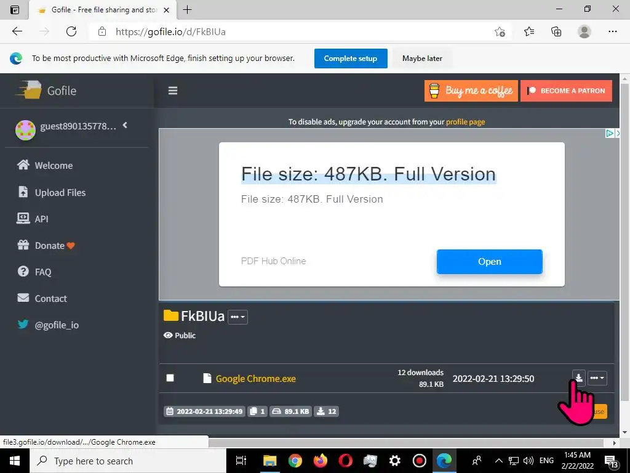Toggle the hamburger sidebar menu
Screen dimensions: 630x473
tap(173, 91)
